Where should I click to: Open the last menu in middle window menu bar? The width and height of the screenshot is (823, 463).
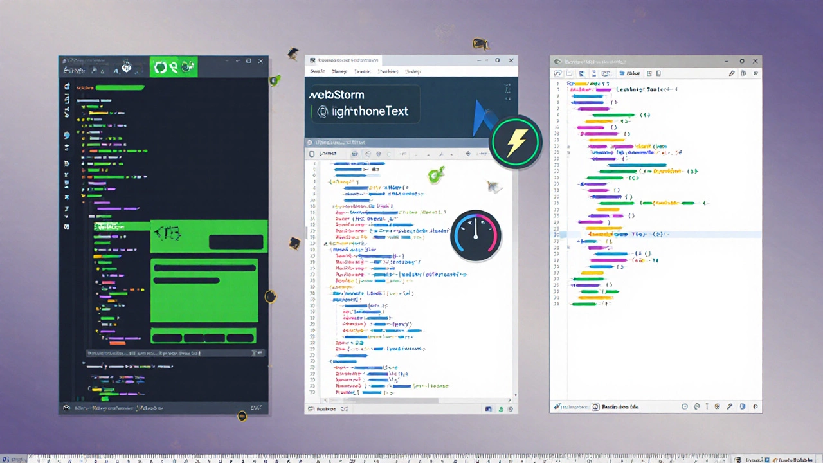[x=412, y=72]
